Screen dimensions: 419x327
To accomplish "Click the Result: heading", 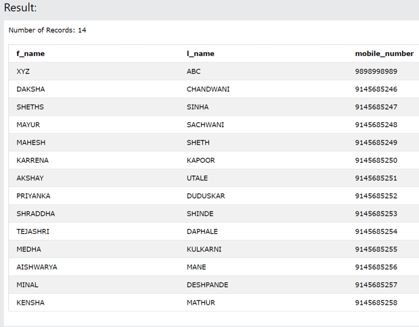I will (20, 8).
